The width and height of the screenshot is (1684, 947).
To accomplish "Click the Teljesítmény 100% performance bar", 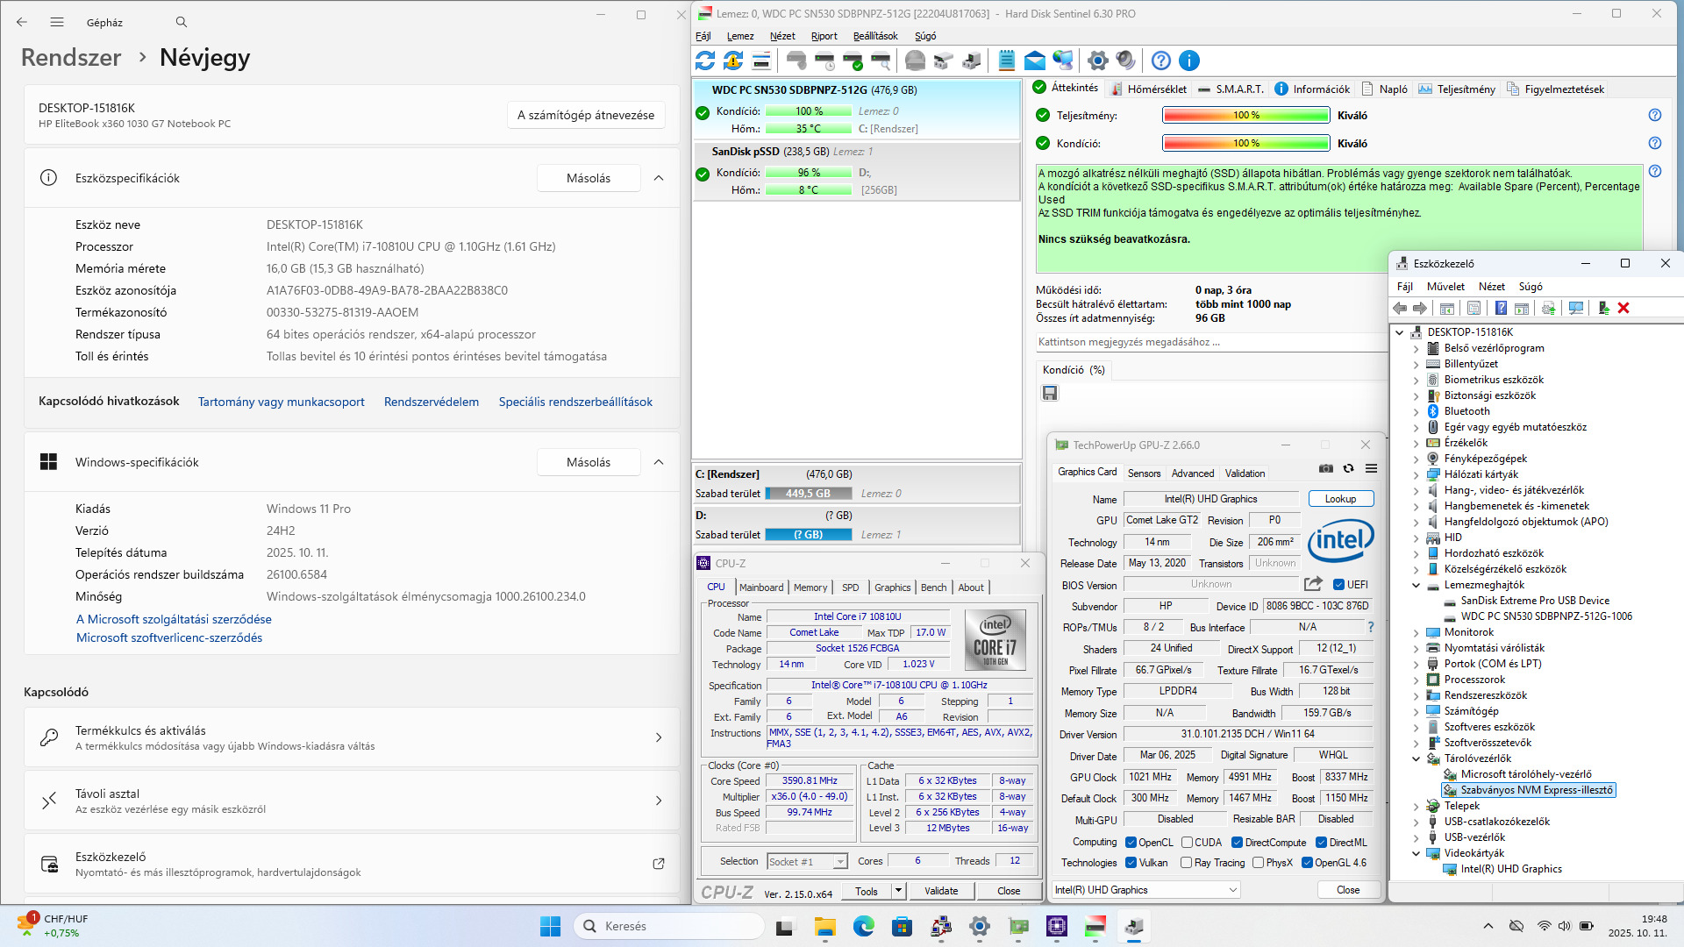I will [1245, 116].
